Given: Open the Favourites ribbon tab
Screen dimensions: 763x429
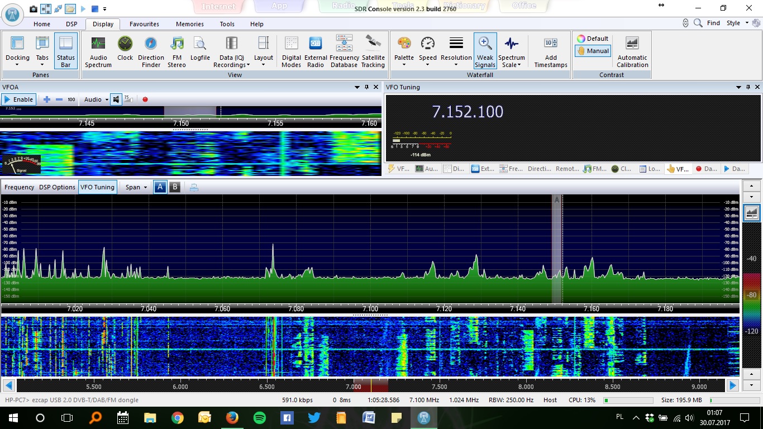Looking at the screenshot, I should (x=144, y=24).
